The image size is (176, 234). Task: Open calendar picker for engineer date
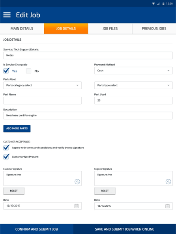(167, 206)
